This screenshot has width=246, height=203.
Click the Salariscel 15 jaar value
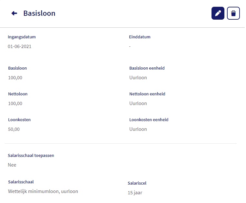click(x=135, y=193)
